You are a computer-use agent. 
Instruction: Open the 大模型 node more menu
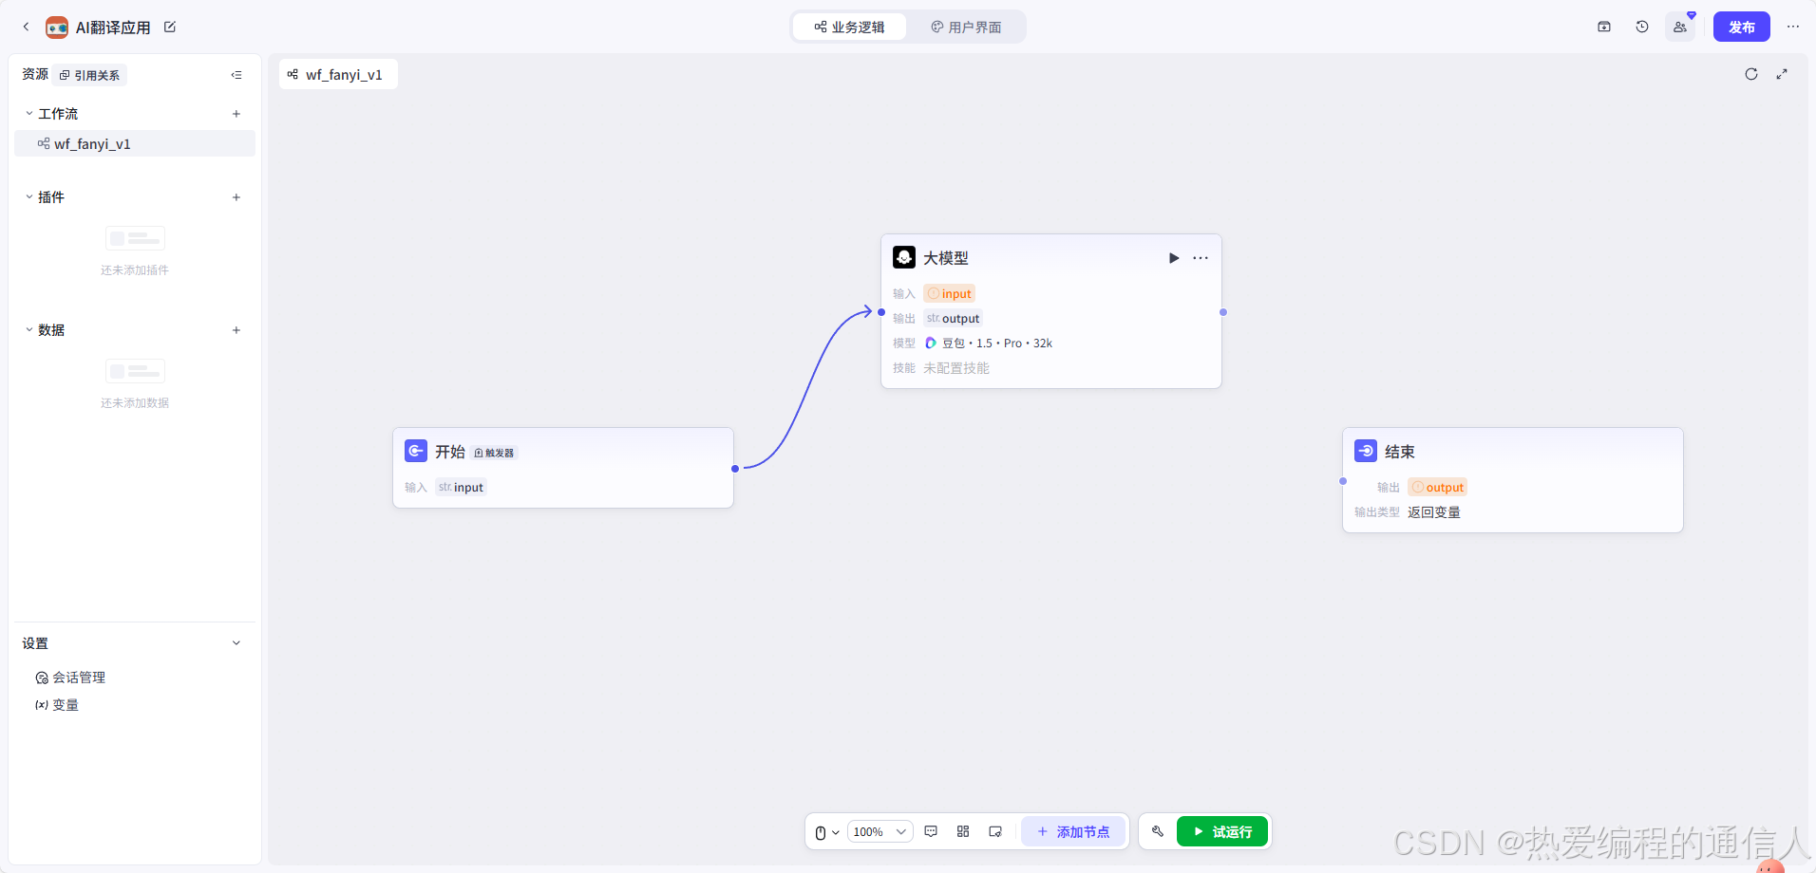(x=1201, y=258)
